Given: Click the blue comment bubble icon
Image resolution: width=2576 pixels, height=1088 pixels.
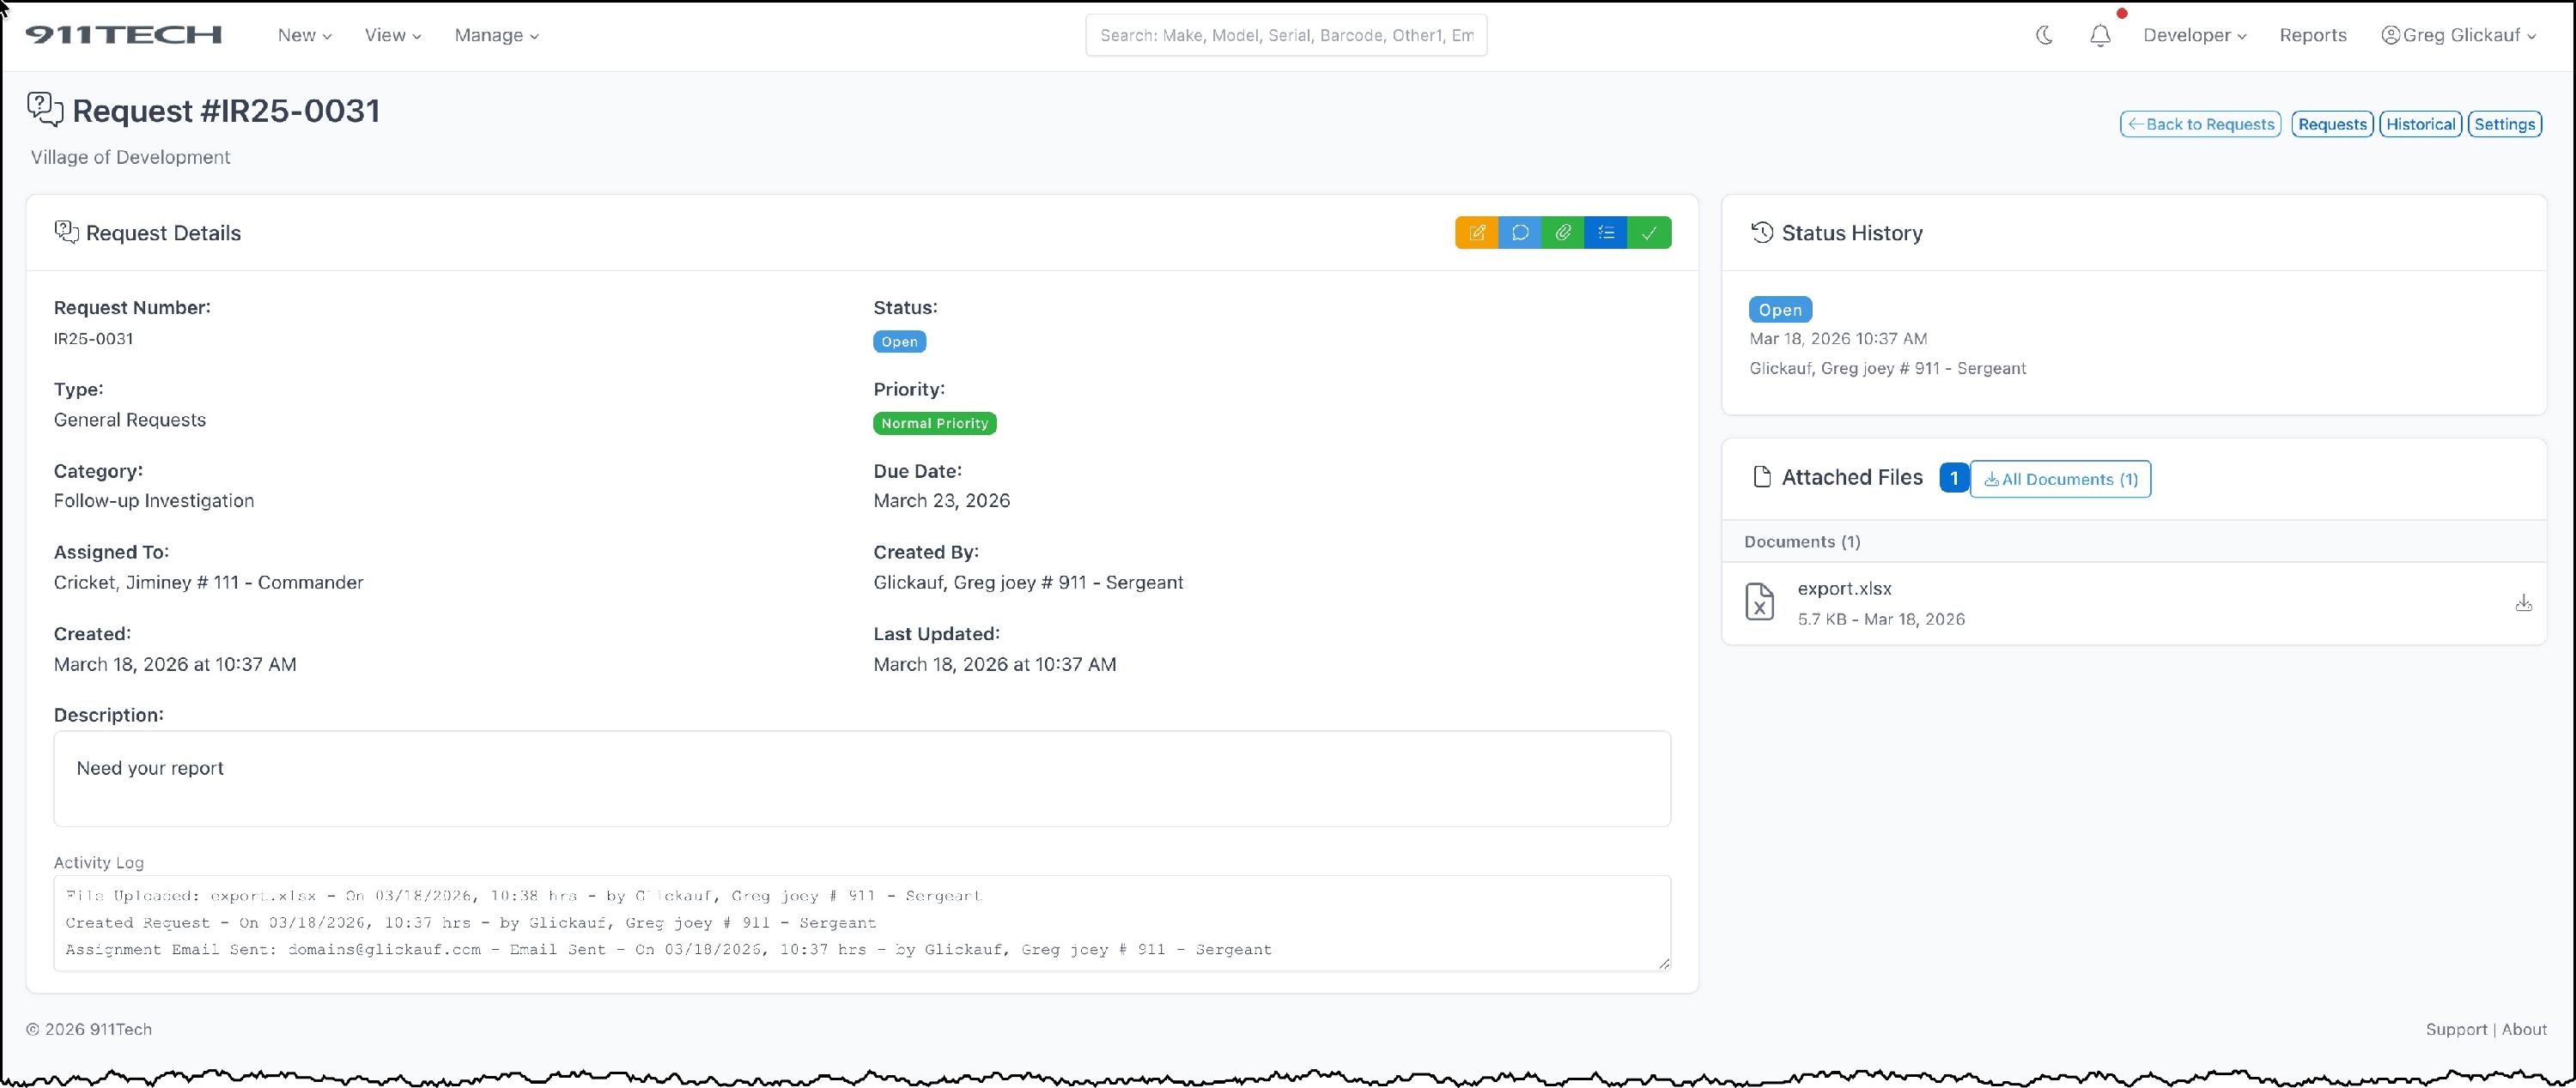Looking at the screenshot, I should (1520, 233).
